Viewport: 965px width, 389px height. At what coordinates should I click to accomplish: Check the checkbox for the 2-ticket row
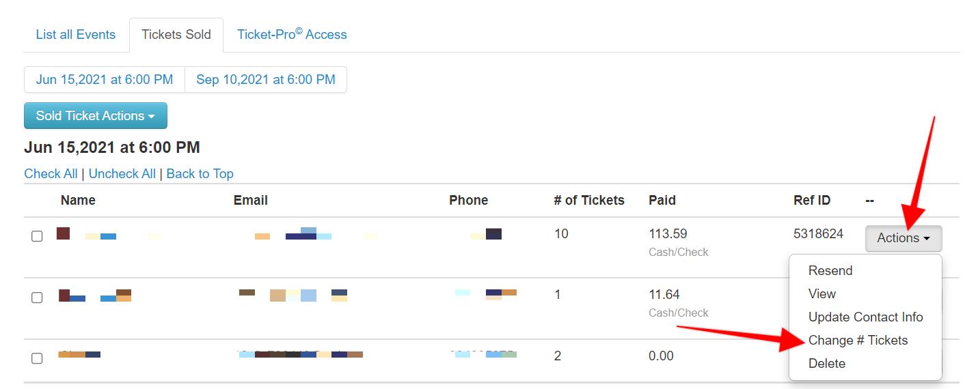37,358
